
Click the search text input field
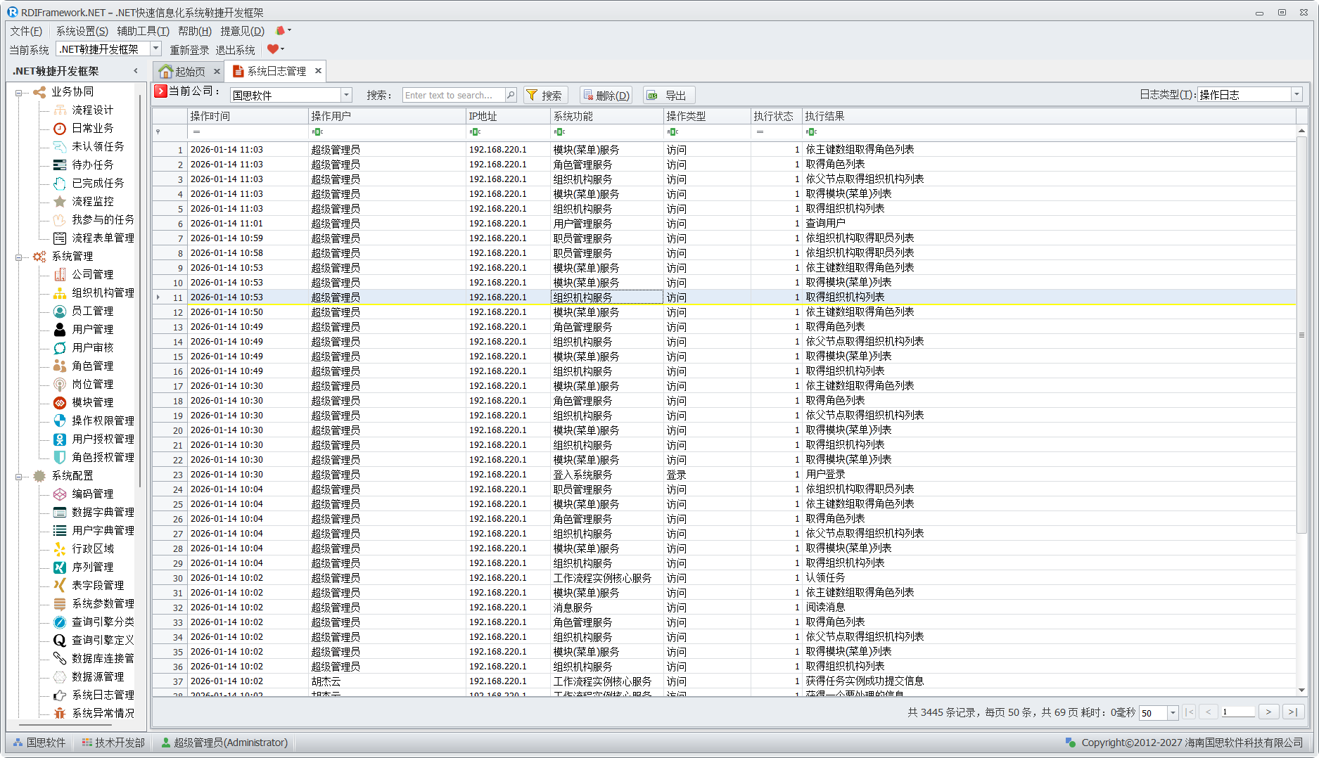454,95
